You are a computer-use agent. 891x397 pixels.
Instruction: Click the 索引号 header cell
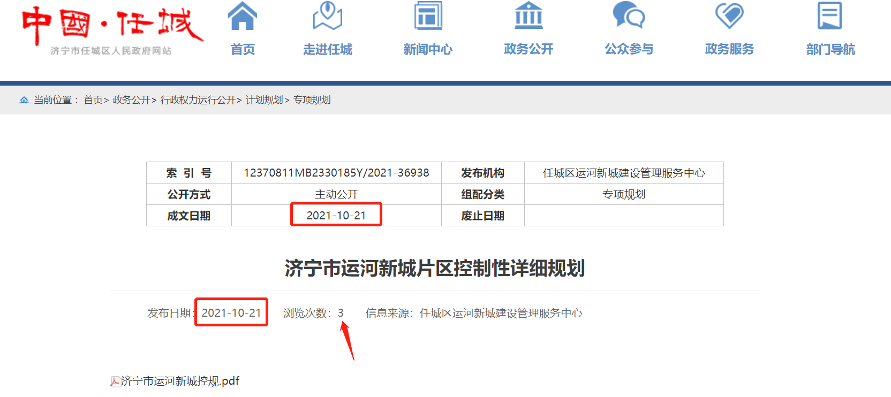tap(189, 173)
